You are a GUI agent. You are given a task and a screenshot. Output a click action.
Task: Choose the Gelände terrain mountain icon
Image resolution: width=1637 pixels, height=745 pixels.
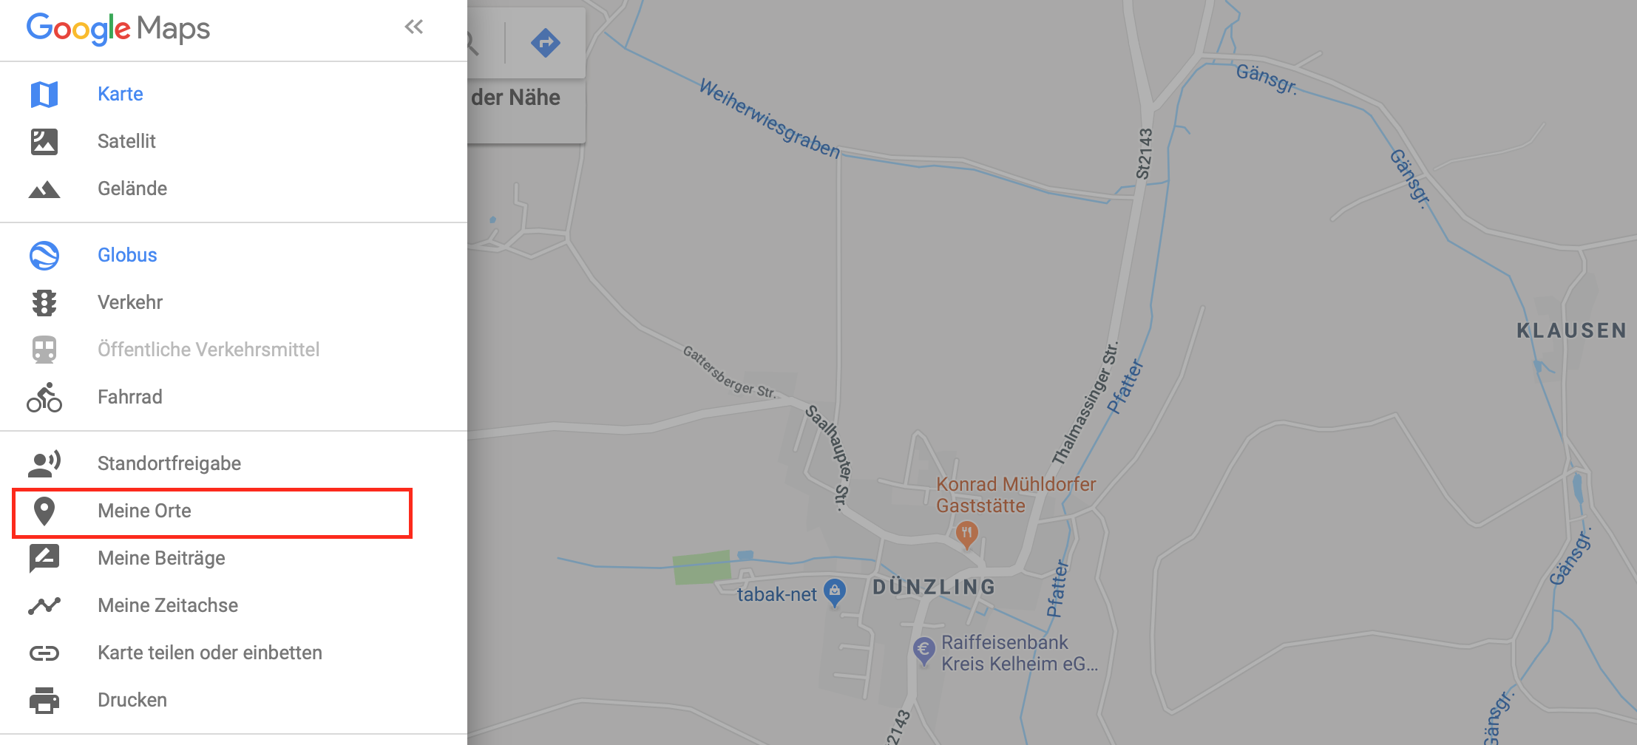[x=44, y=189]
